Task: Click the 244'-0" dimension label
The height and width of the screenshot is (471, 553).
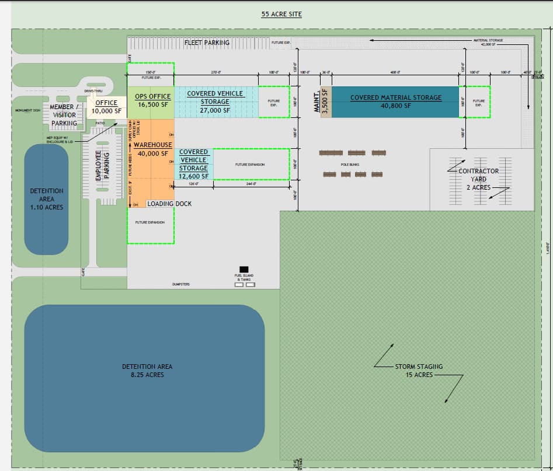Action: [251, 184]
